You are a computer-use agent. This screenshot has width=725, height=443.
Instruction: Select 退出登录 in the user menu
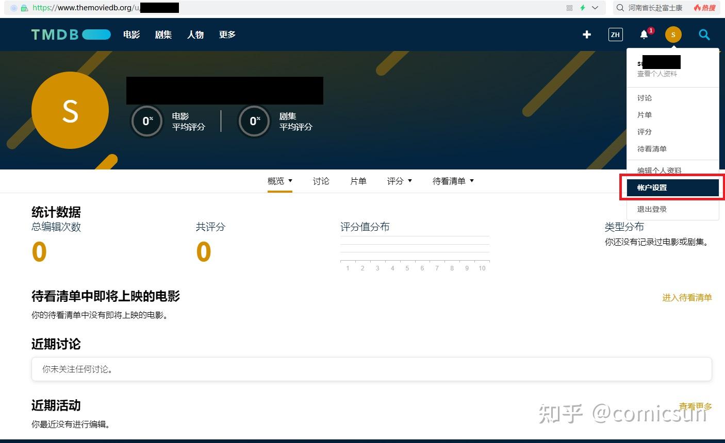(x=651, y=209)
